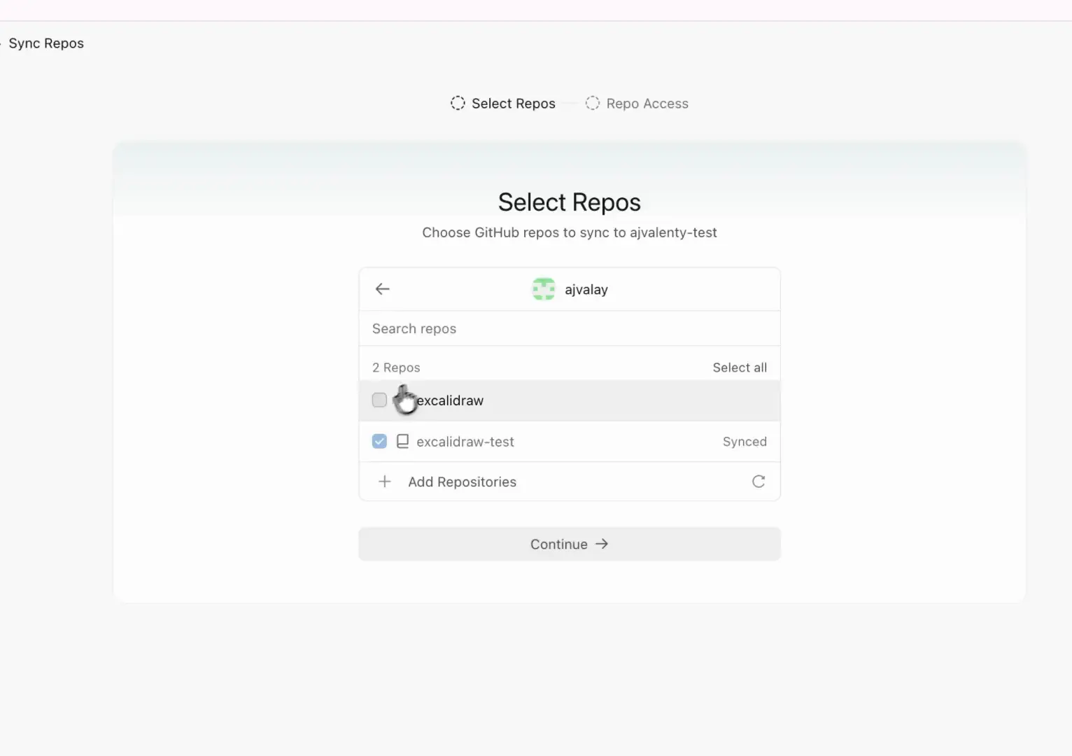Click the repo book icon for excalidraw-test

point(402,442)
